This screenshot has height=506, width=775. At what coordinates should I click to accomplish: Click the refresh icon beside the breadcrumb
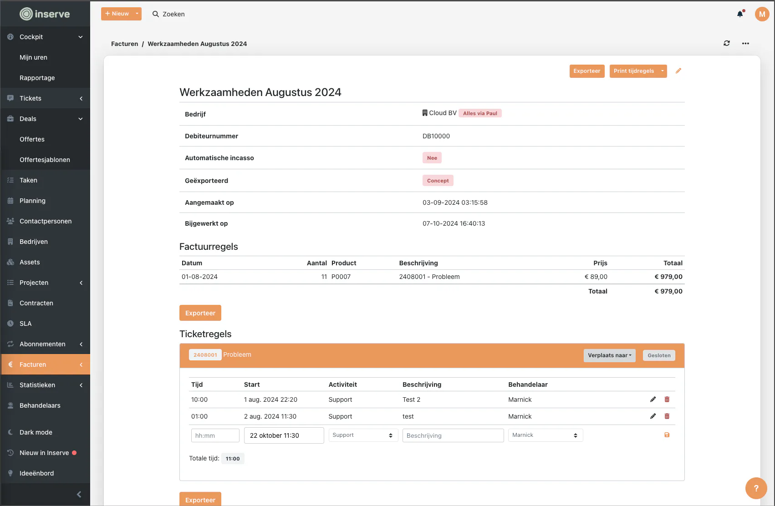[727, 43]
